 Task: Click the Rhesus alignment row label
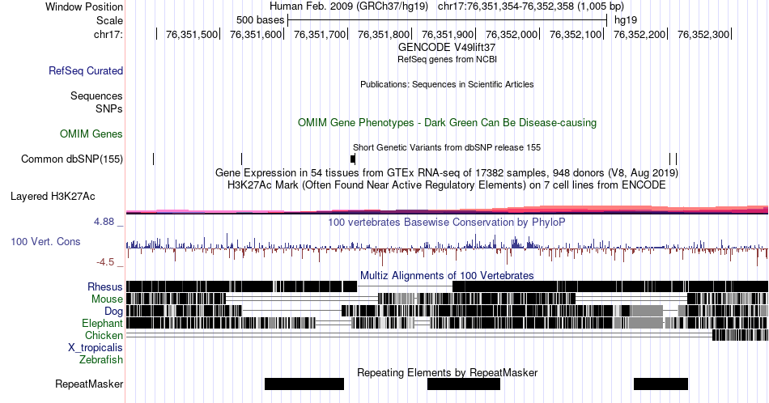[105, 286]
